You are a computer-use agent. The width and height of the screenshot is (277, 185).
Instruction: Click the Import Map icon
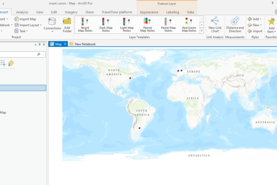[16, 19]
